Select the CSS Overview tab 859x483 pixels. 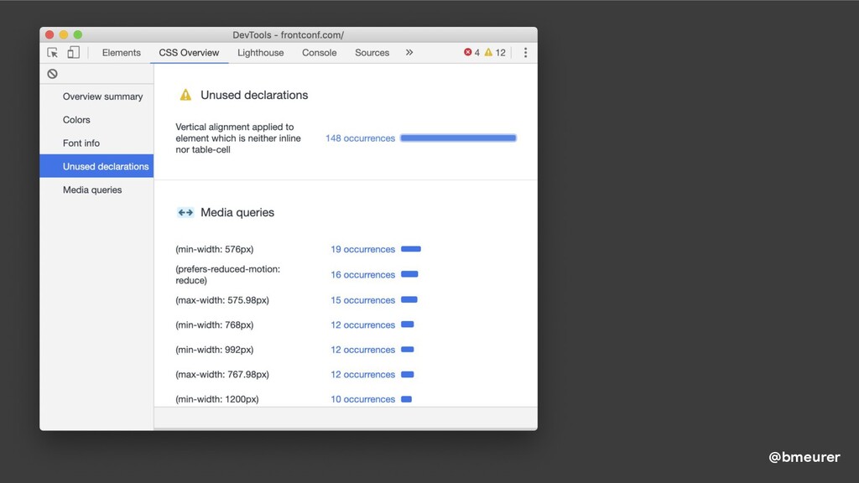[189, 53]
